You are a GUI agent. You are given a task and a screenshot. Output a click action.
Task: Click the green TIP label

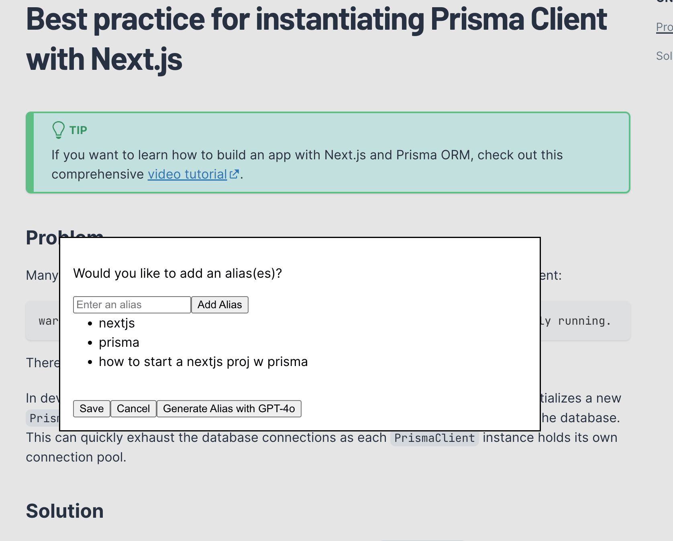(x=78, y=130)
